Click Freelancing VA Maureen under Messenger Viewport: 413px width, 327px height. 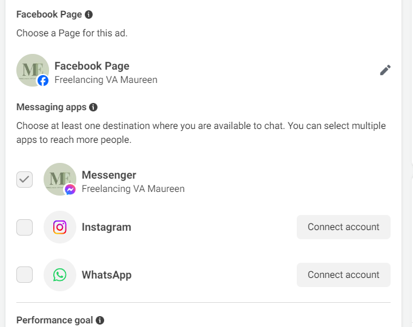133,188
